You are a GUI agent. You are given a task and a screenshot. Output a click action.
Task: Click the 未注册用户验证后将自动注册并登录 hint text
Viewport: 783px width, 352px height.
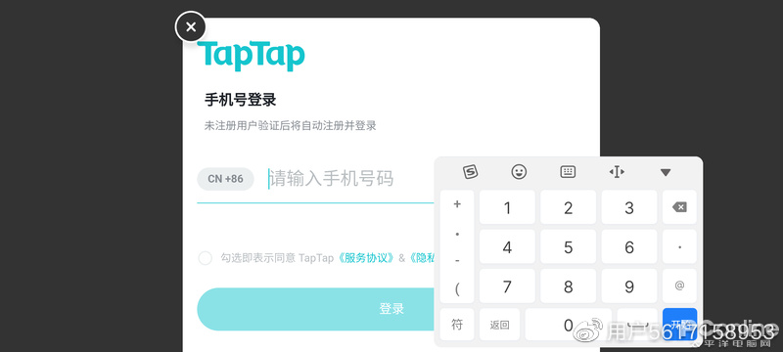290,125
